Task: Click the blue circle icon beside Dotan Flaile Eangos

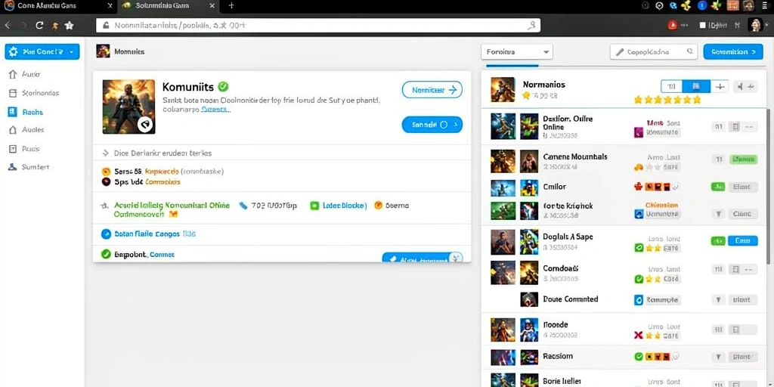Action: (106, 234)
